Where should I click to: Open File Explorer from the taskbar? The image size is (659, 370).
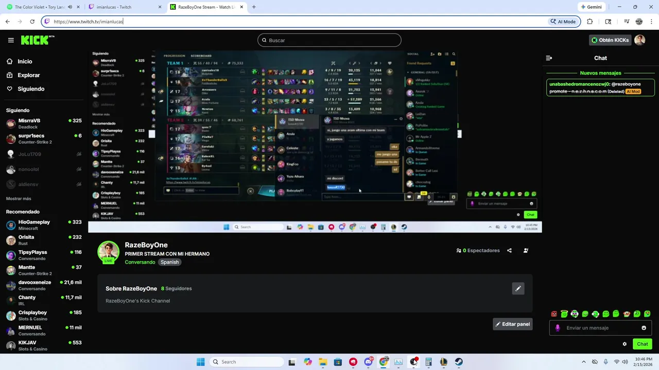pos(323,362)
